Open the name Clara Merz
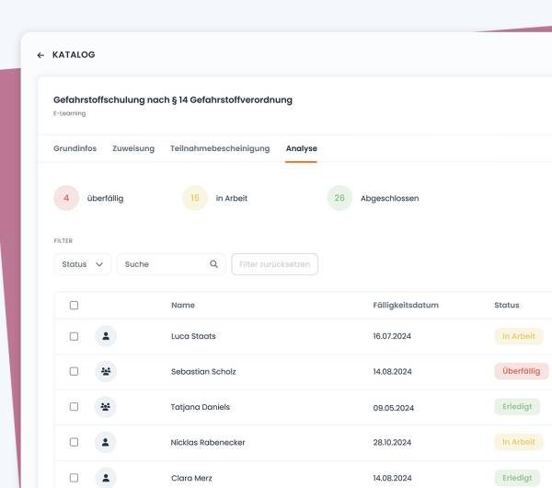 191,478
